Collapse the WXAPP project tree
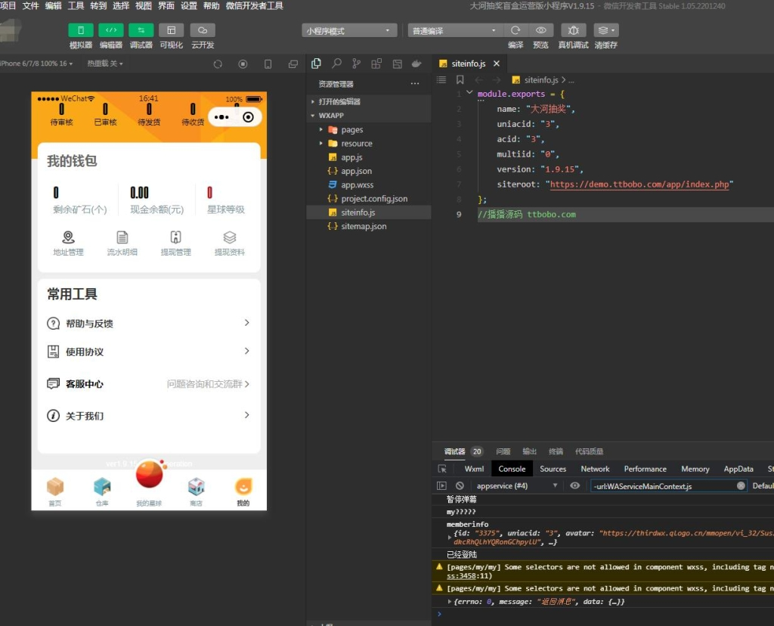The height and width of the screenshot is (626, 774). (x=369, y=116)
